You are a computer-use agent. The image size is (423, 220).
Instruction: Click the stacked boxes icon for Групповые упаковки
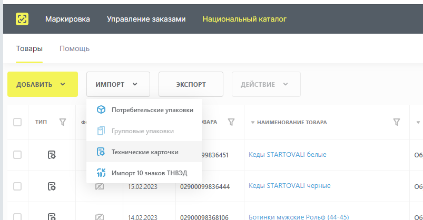coord(101,131)
